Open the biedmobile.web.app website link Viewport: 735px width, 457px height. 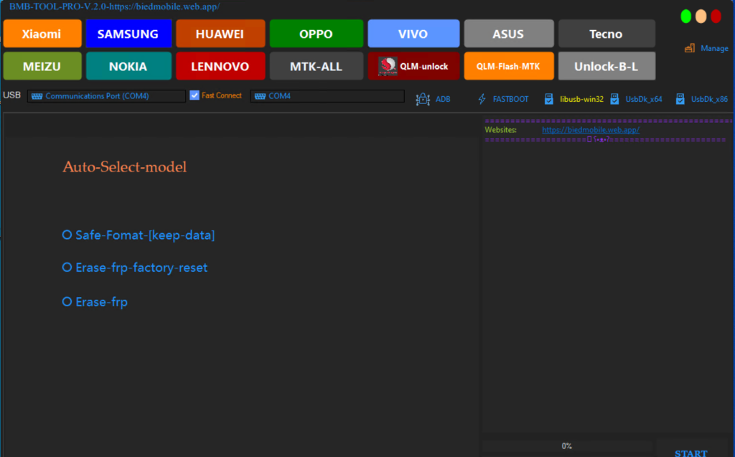coord(590,129)
